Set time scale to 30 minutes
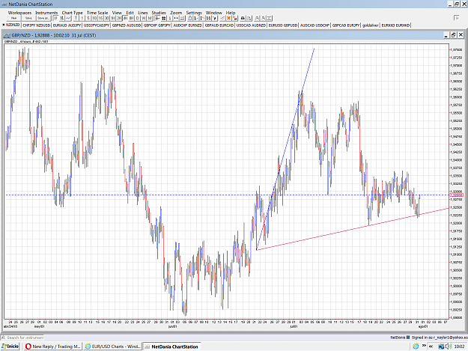 [x=106, y=18]
